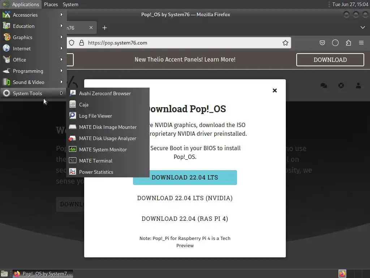Click DOWNLOAD 22.04 LTS button
Screen dimensions: 370x278
[185, 177]
